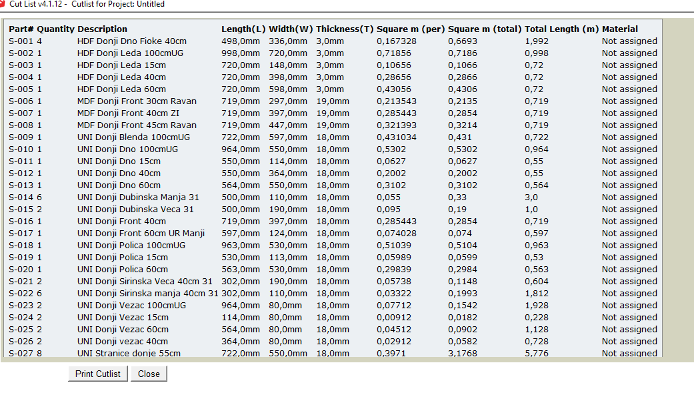Click 'HDF Donji Leda 15cm' description
The width and height of the screenshot is (694, 393).
click(x=122, y=65)
